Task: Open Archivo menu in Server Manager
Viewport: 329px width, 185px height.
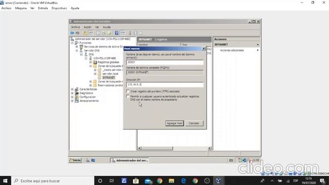Action: tap(76, 27)
